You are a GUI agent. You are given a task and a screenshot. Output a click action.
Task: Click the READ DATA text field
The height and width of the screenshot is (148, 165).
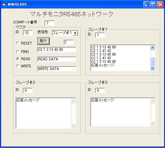point(57,59)
